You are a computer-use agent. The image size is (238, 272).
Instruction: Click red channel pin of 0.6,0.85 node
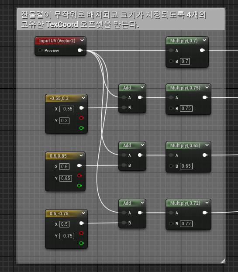(x=79, y=176)
